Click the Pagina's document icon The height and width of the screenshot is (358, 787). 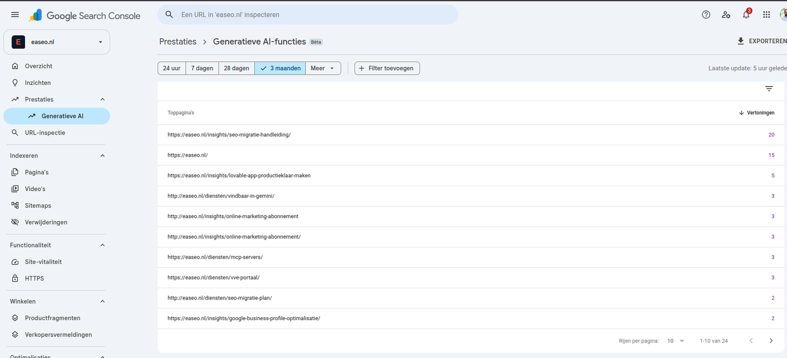point(15,172)
